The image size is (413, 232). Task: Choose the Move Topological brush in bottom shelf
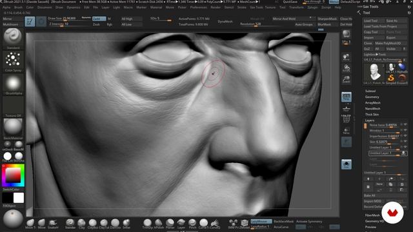tap(30, 224)
